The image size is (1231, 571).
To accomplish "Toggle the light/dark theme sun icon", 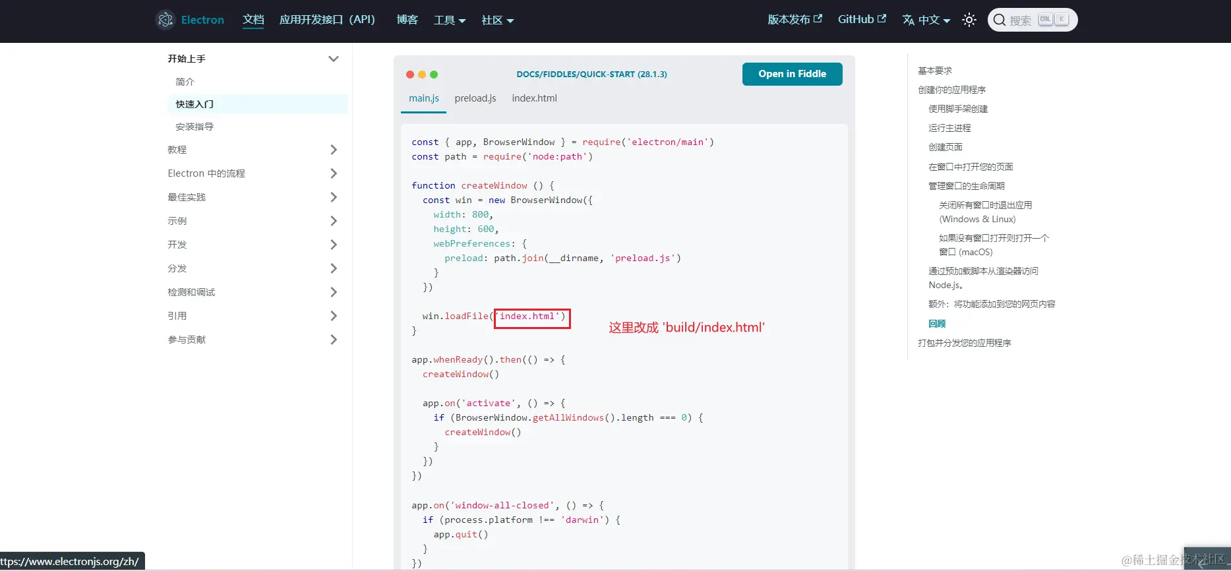I will tap(969, 20).
